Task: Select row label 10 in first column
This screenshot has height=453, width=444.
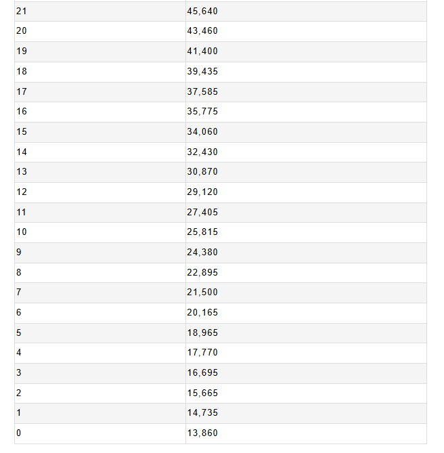Action: 22,232
